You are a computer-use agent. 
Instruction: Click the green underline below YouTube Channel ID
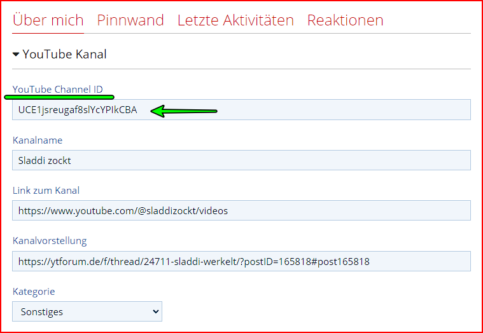coord(59,97)
